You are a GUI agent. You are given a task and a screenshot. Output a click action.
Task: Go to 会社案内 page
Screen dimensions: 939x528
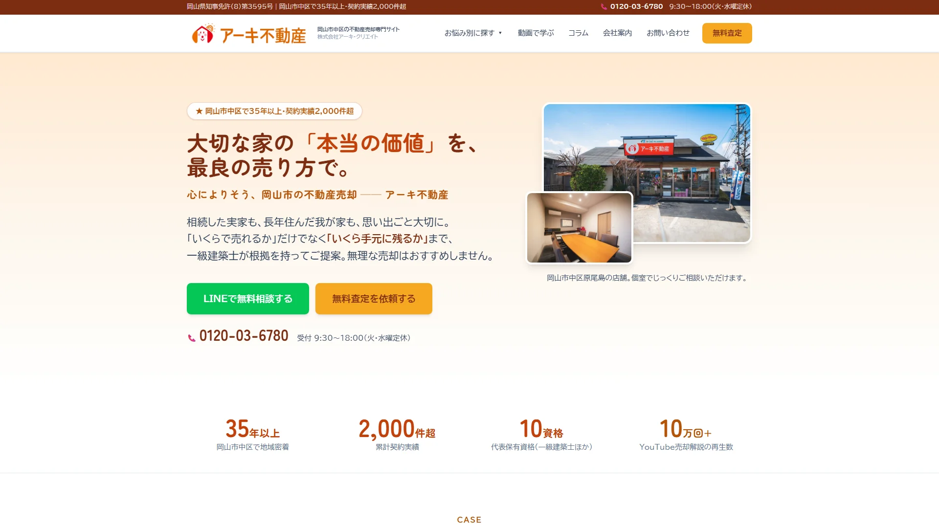617,33
